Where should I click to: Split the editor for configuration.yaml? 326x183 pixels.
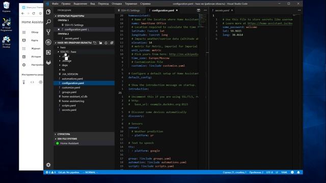point(199,10)
